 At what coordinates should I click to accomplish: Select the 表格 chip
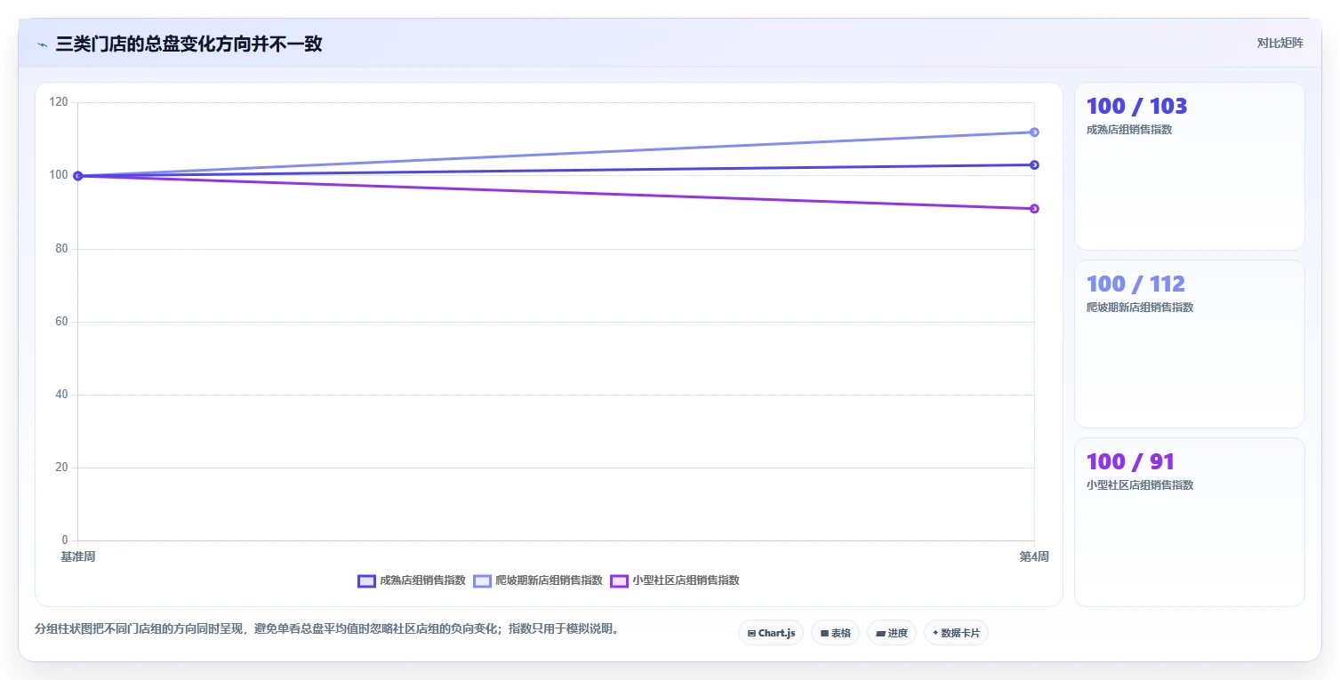(835, 633)
